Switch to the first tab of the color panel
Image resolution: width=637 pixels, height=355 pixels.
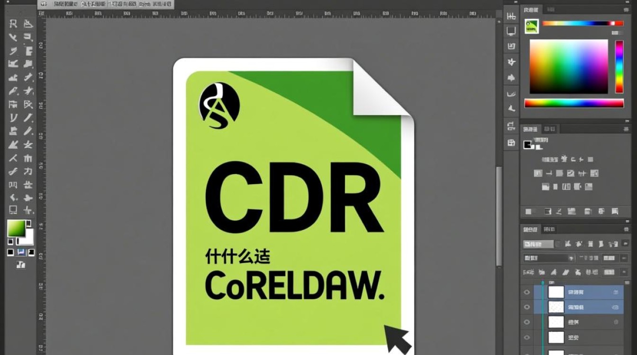click(531, 10)
